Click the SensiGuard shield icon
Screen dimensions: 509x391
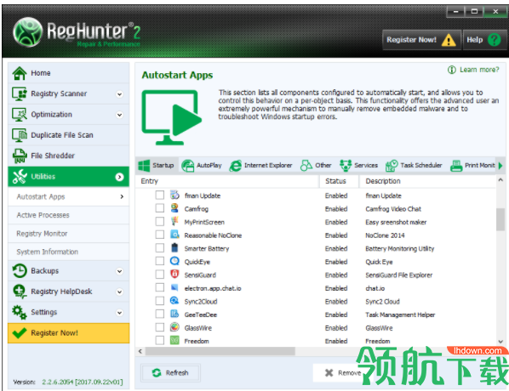coord(174,275)
